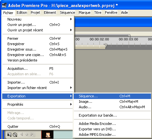This screenshot has width=152, height=139.
Task: Choose Enregistrer une copie...
Action: point(38,55)
